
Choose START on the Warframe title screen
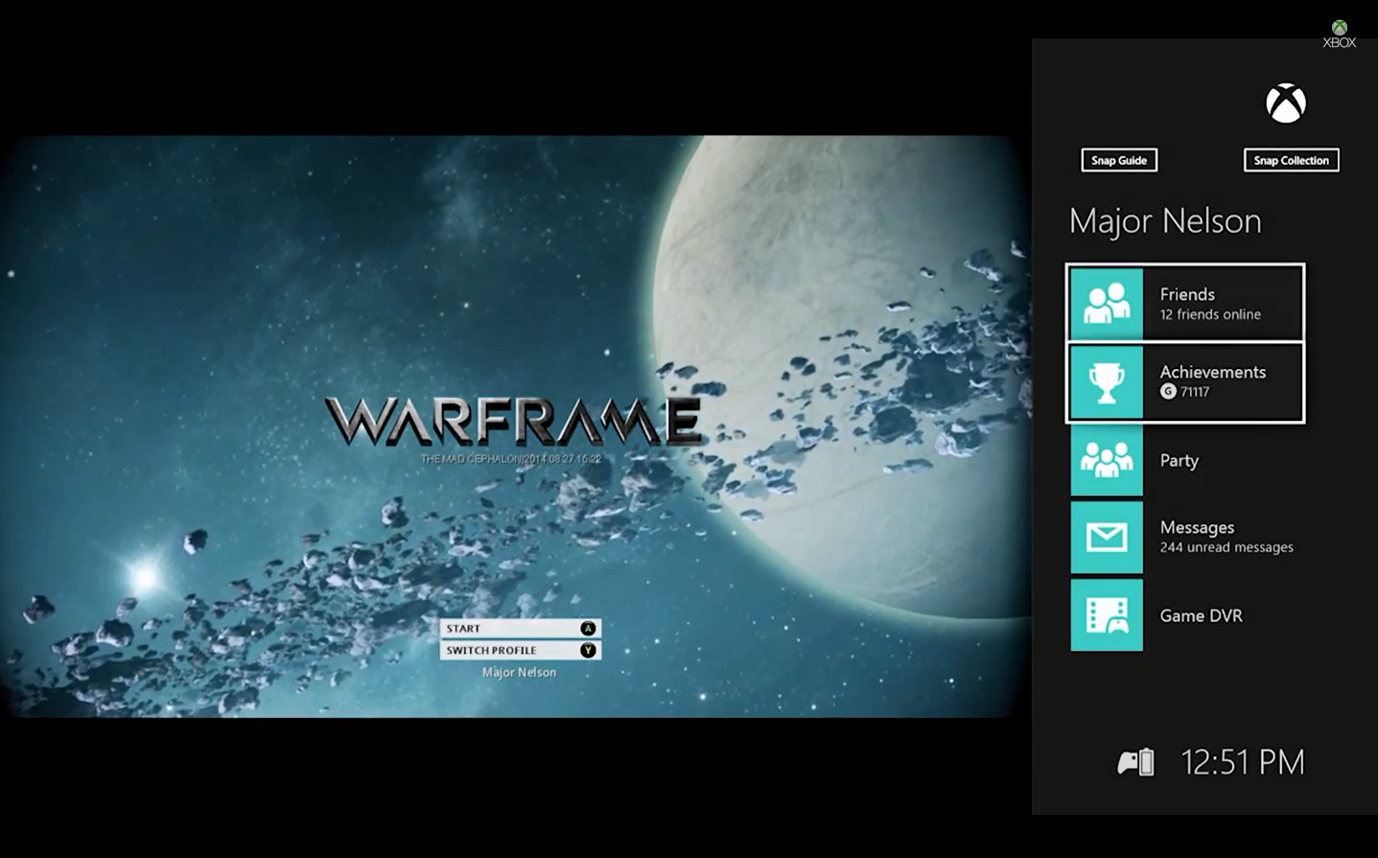(x=519, y=629)
